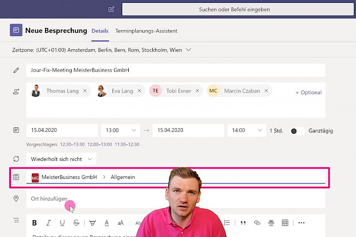
Task: Enable the Ganztägig all-day toggle
Action: pos(297,131)
